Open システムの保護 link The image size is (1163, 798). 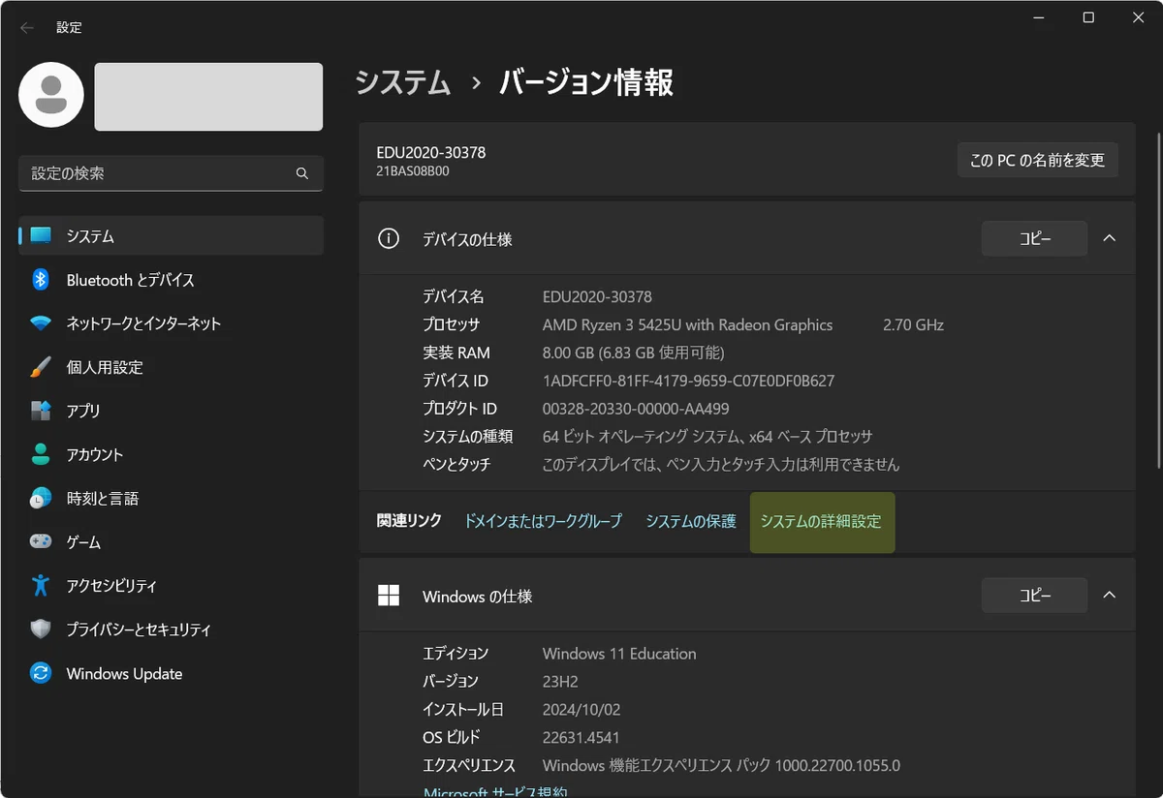coord(691,521)
